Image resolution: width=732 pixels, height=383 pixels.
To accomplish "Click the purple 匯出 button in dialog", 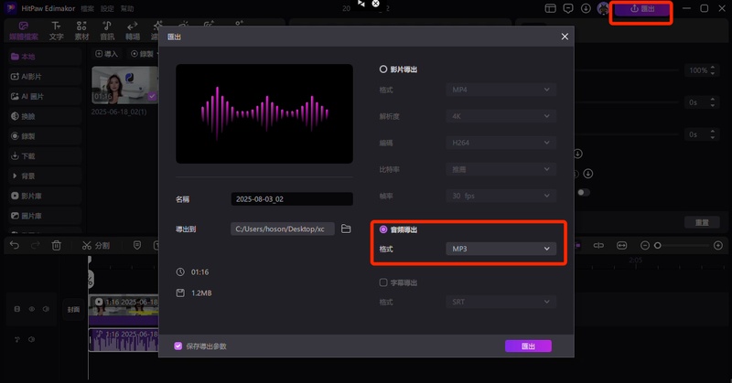I will (x=528, y=346).
